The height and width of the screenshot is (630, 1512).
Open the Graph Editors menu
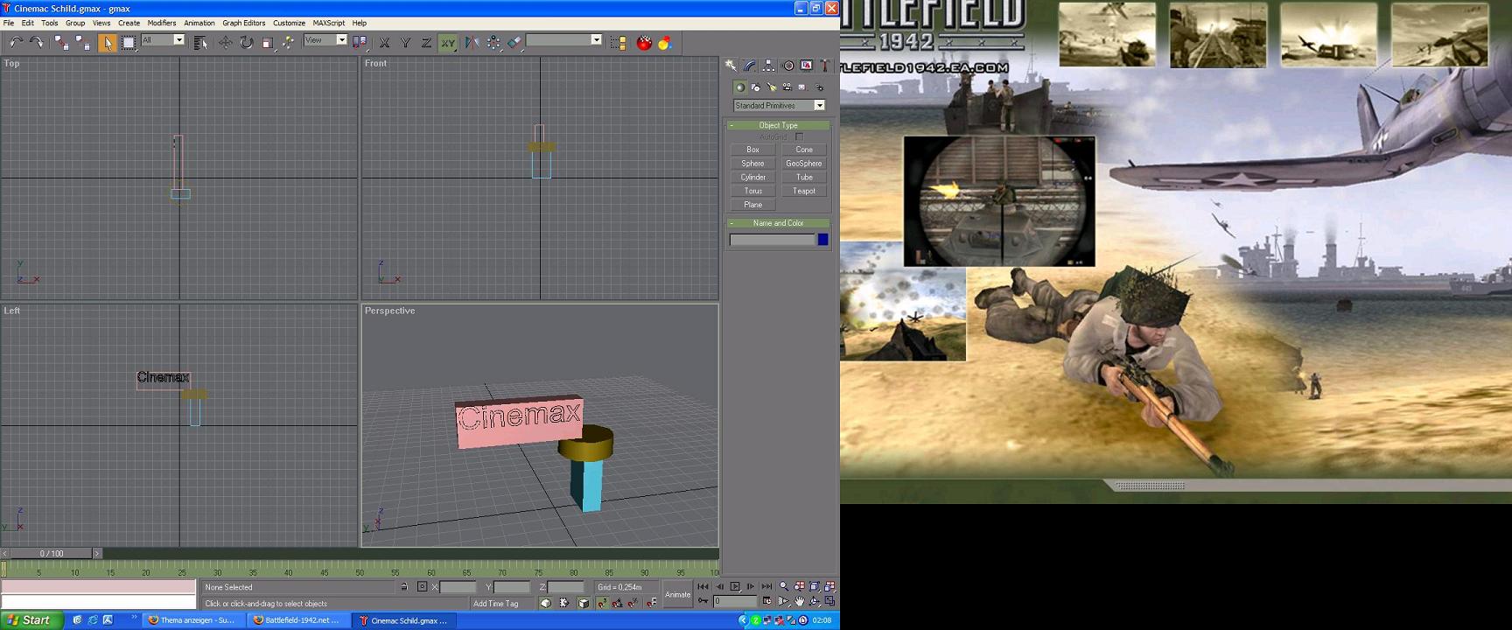[244, 23]
